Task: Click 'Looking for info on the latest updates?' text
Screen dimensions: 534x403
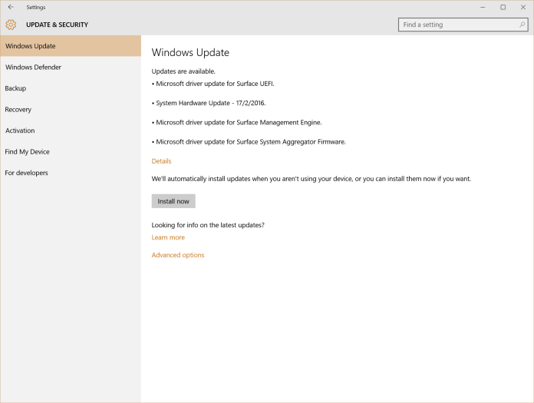Action: pyautogui.click(x=208, y=225)
